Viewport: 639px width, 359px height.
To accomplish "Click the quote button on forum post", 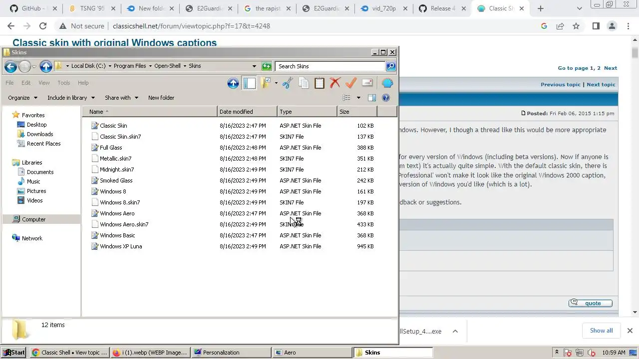I will [590, 303].
